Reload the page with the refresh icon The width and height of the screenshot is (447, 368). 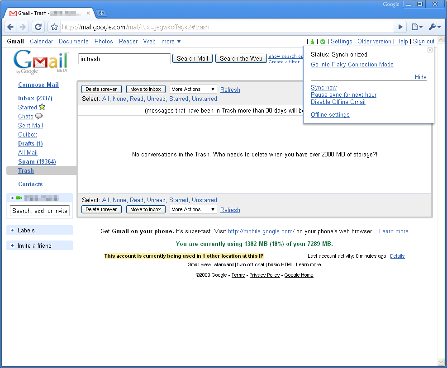pos(38,27)
